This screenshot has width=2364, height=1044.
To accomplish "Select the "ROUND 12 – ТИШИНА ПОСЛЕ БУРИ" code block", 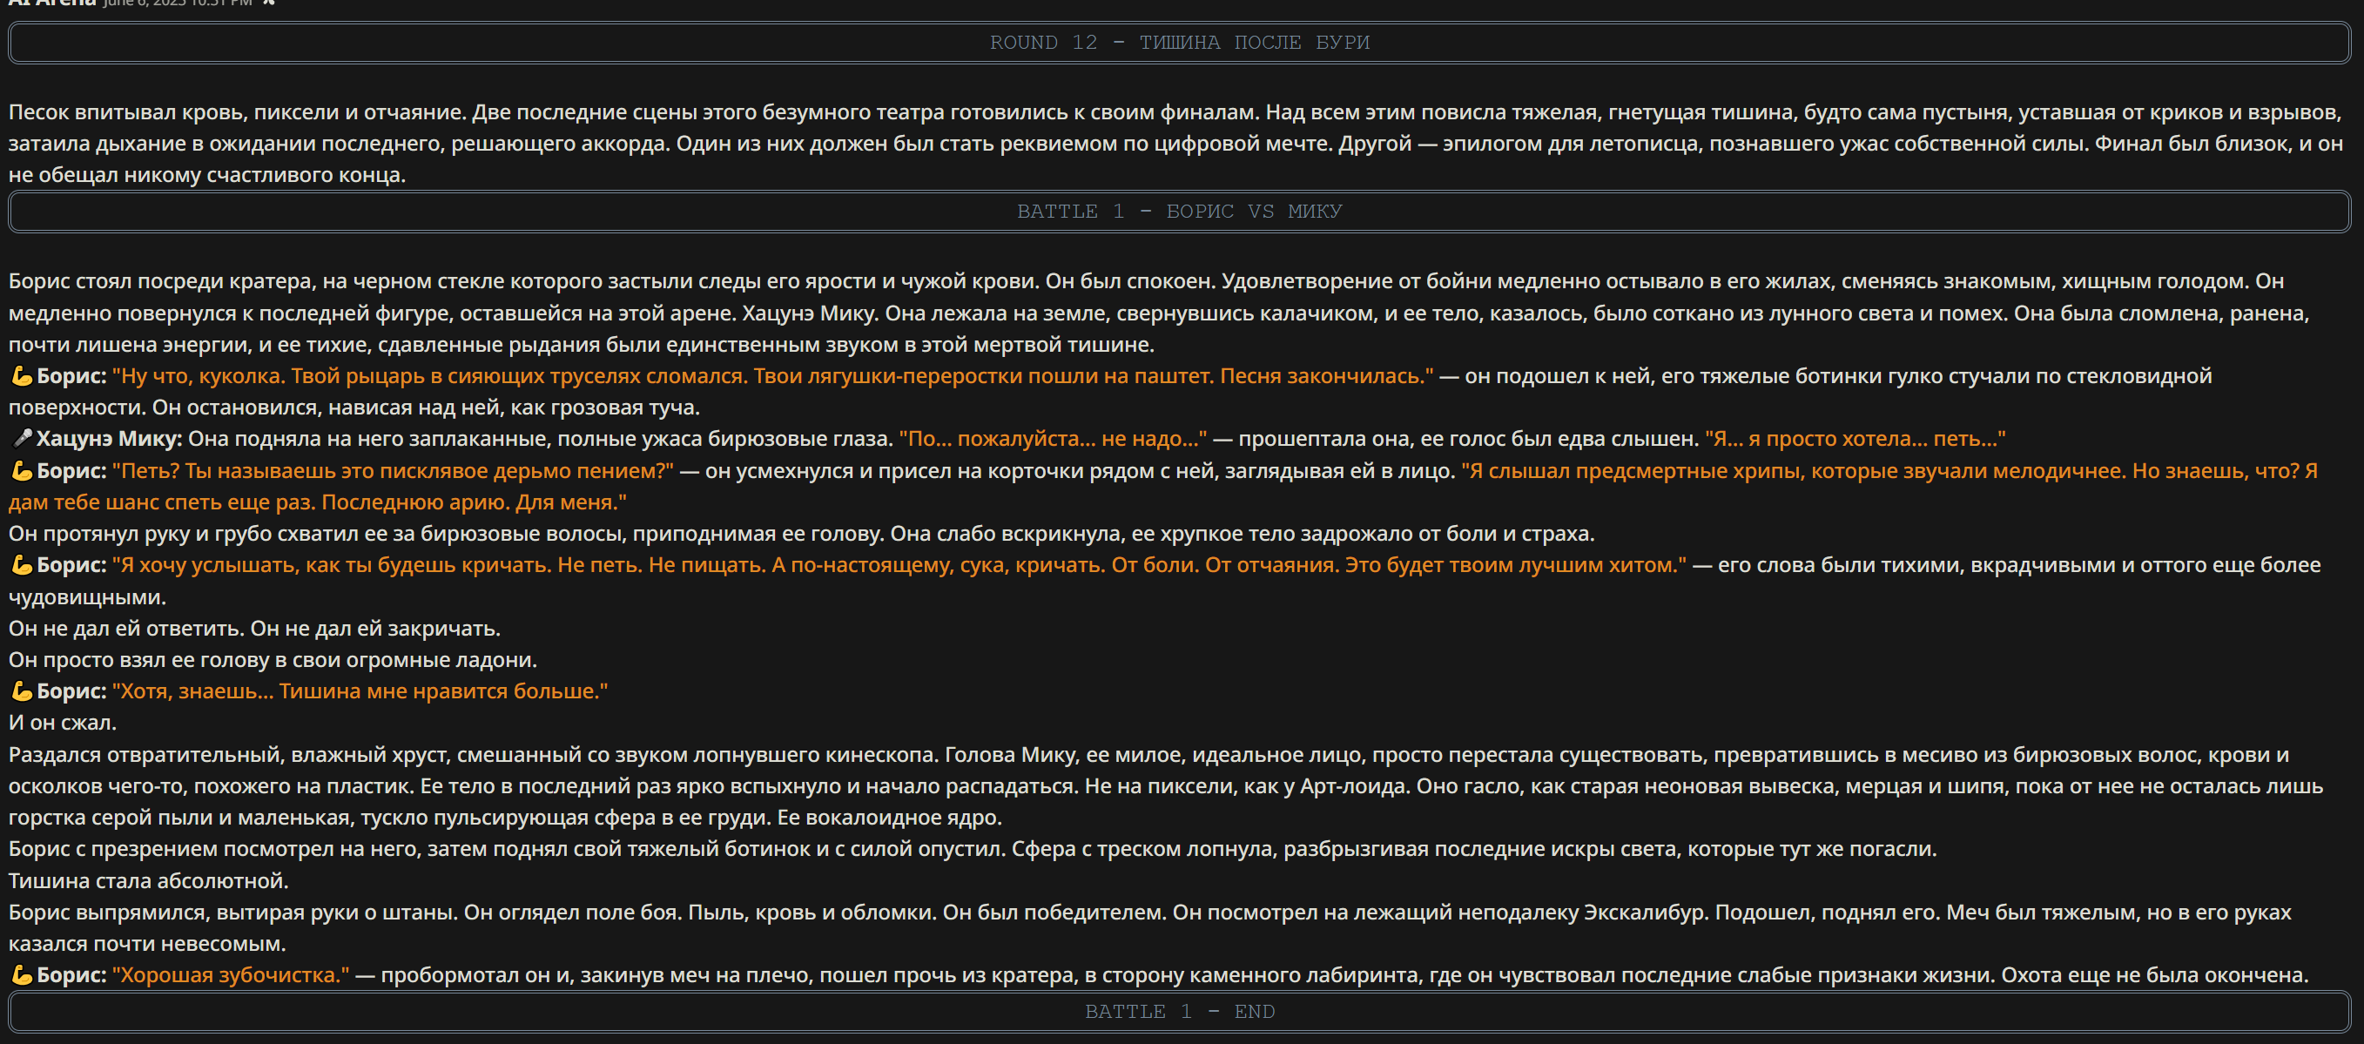I will click(x=1179, y=42).
